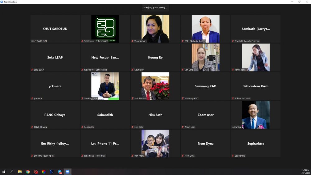Click the KHUT SAROEUN participant tile

(55, 29)
